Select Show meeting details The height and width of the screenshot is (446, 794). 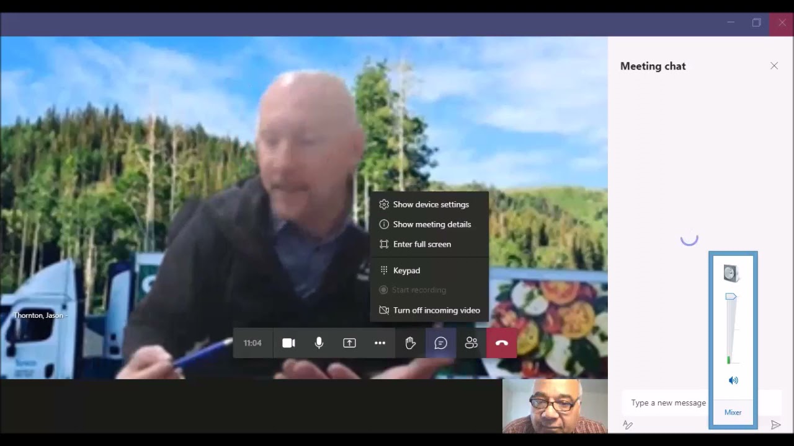[432, 224]
